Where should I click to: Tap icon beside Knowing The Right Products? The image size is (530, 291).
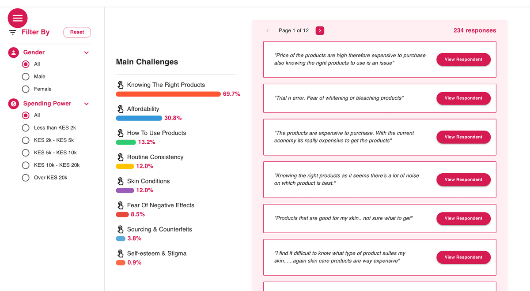point(120,85)
